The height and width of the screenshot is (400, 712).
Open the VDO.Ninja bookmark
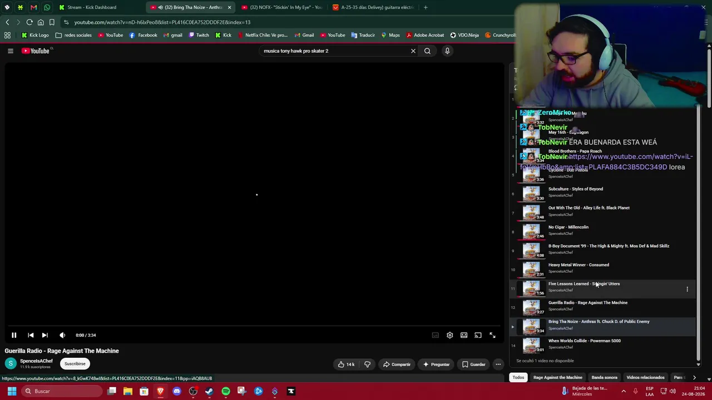pyautogui.click(x=464, y=35)
